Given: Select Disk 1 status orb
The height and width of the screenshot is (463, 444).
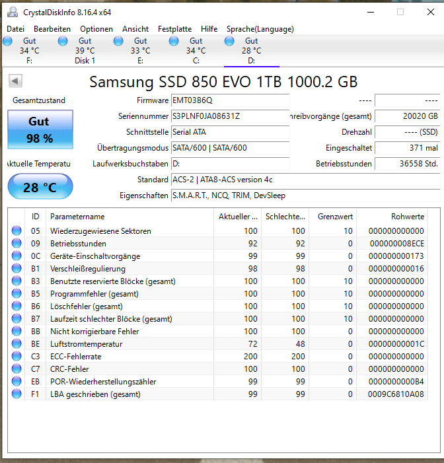Looking at the screenshot, I should [x=63, y=41].
